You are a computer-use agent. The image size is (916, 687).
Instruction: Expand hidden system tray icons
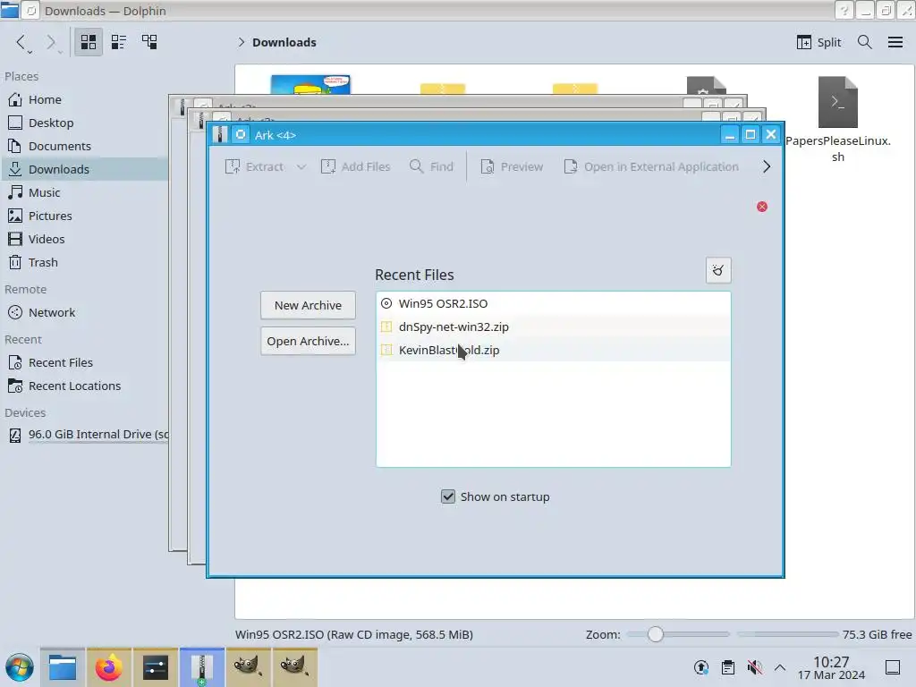pos(780,667)
